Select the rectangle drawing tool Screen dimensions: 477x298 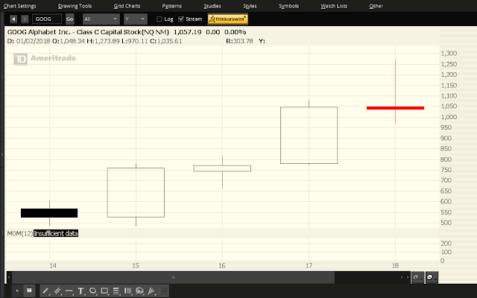pyautogui.click(x=104, y=291)
